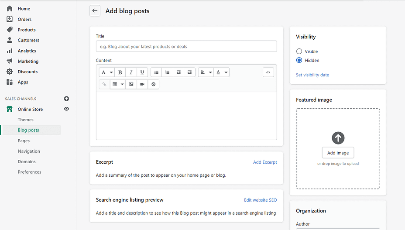Viewport: 405px width, 230px height.
Task: Open Pages in Online Store menu
Action: (24, 141)
